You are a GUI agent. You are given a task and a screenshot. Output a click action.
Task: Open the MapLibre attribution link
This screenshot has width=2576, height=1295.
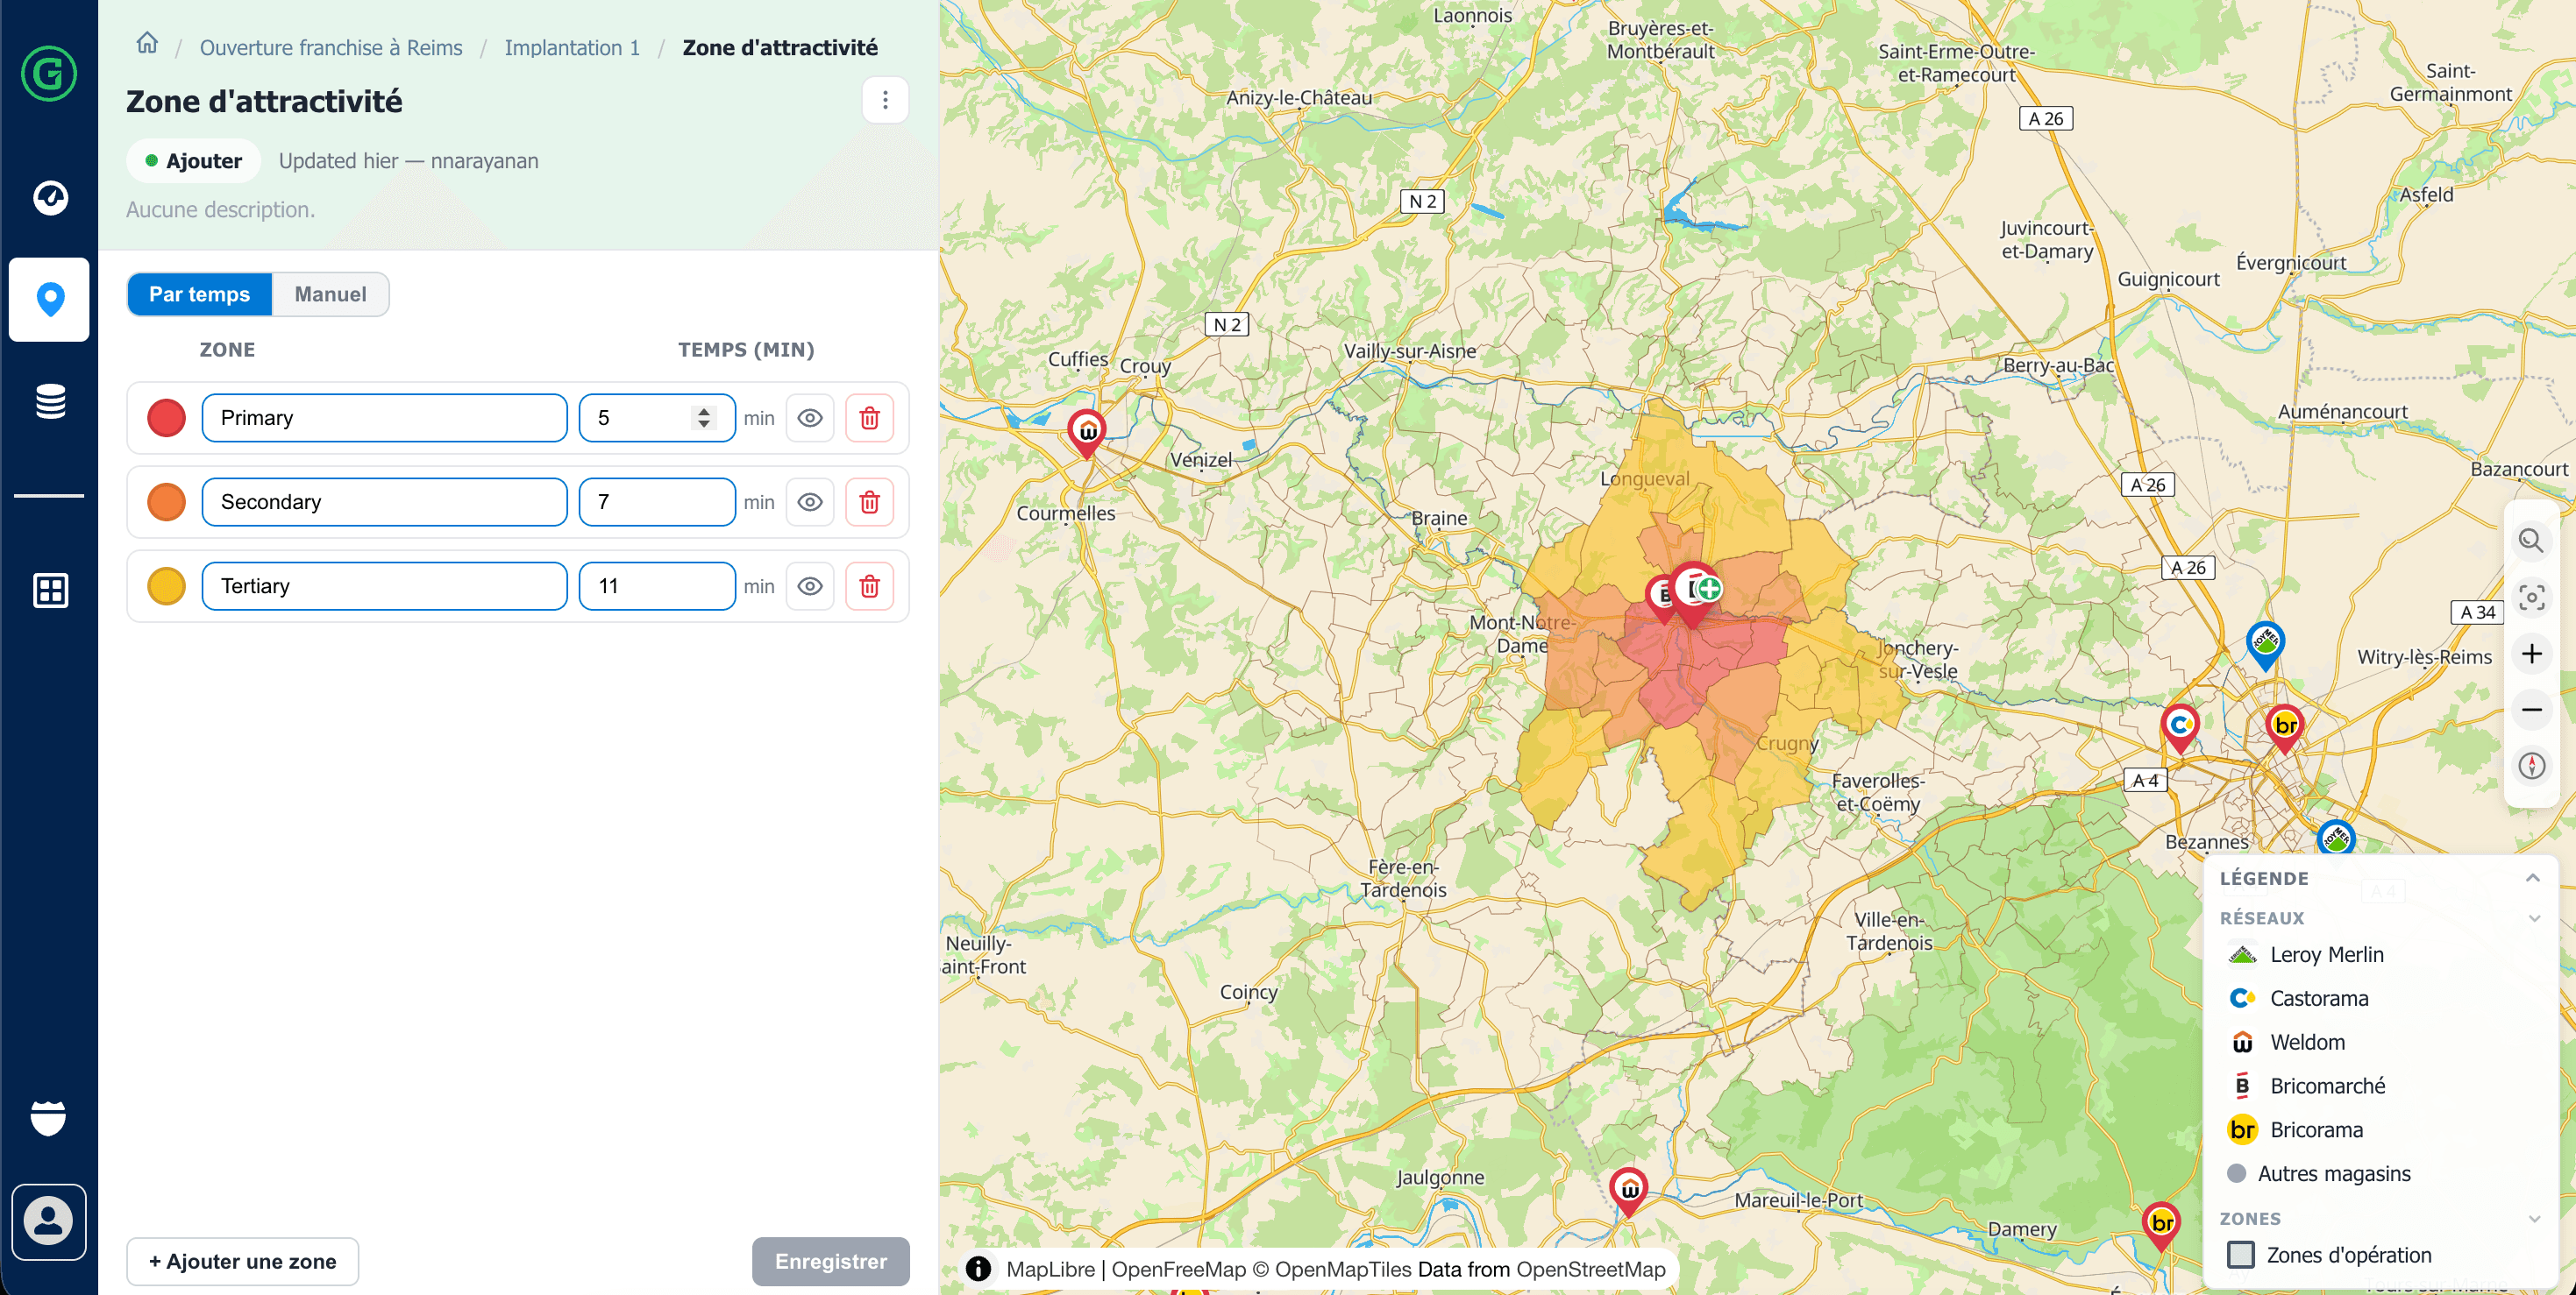pyautogui.click(x=1050, y=1268)
